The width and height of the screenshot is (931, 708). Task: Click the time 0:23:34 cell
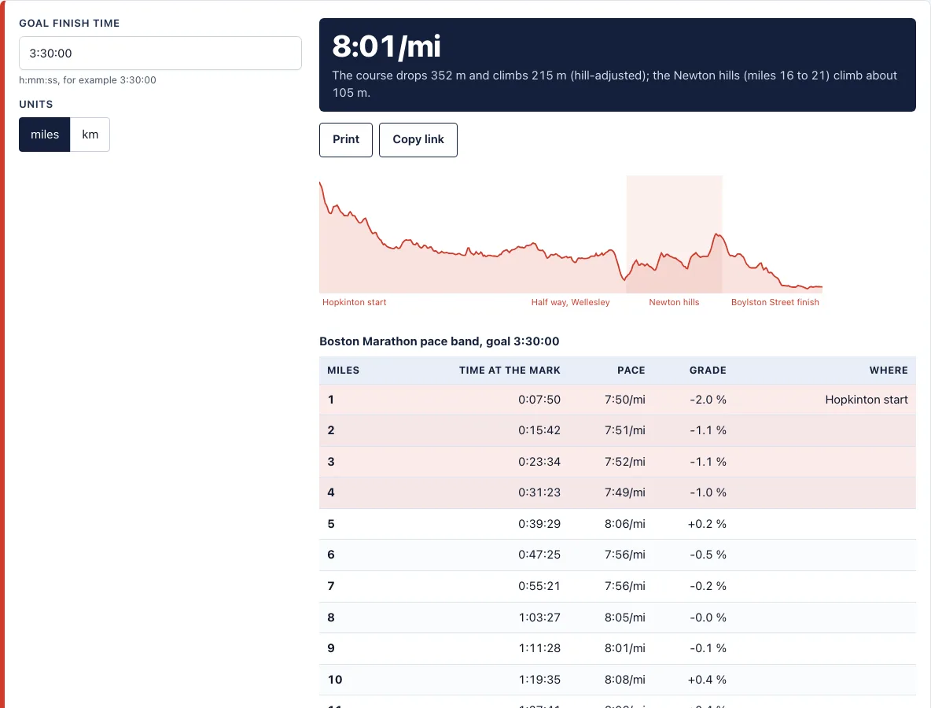click(x=539, y=462)
